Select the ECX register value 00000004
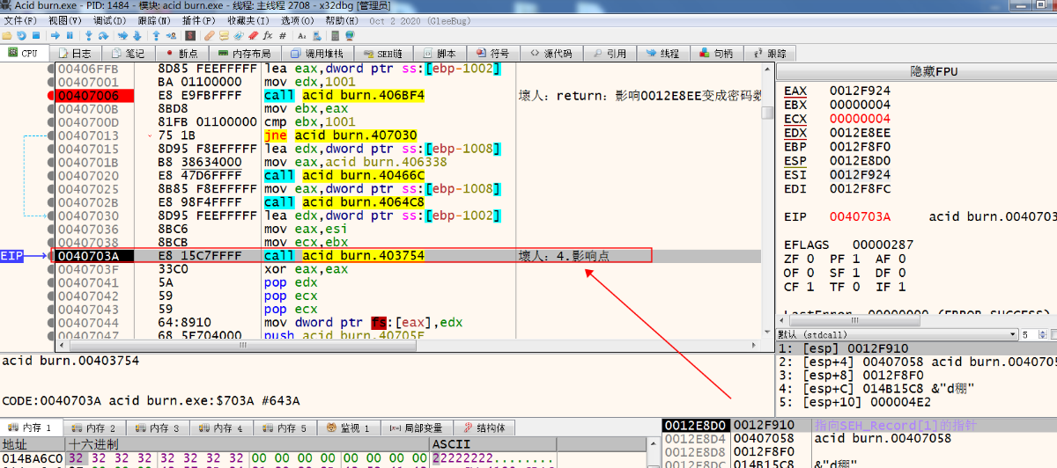 pos(860,119)
